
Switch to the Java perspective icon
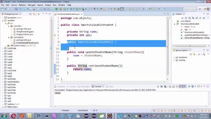[208, 9]
